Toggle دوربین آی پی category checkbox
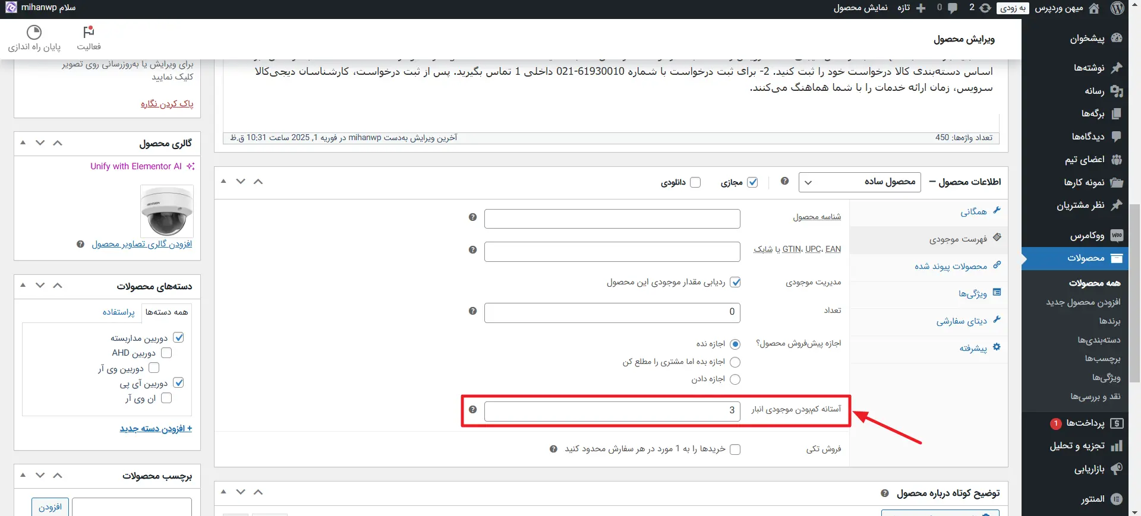The width and height of the screenshot is (1141, 516). (178, 383)
